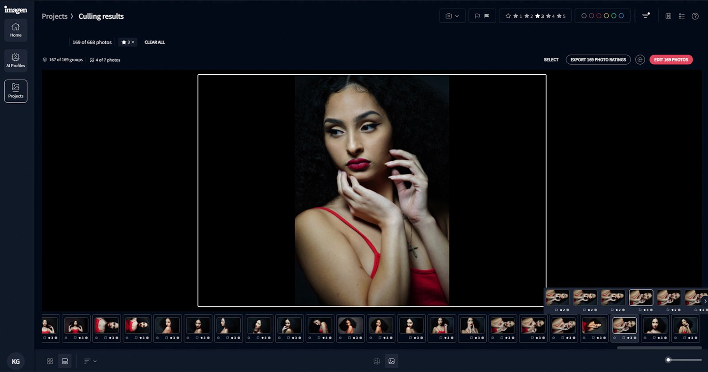Switch to grid view at bottom left

[50, 361]
